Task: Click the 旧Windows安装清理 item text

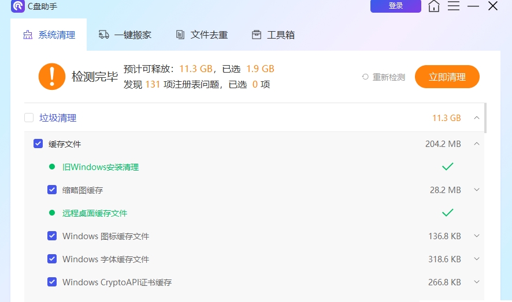Action: coord(101,167)
